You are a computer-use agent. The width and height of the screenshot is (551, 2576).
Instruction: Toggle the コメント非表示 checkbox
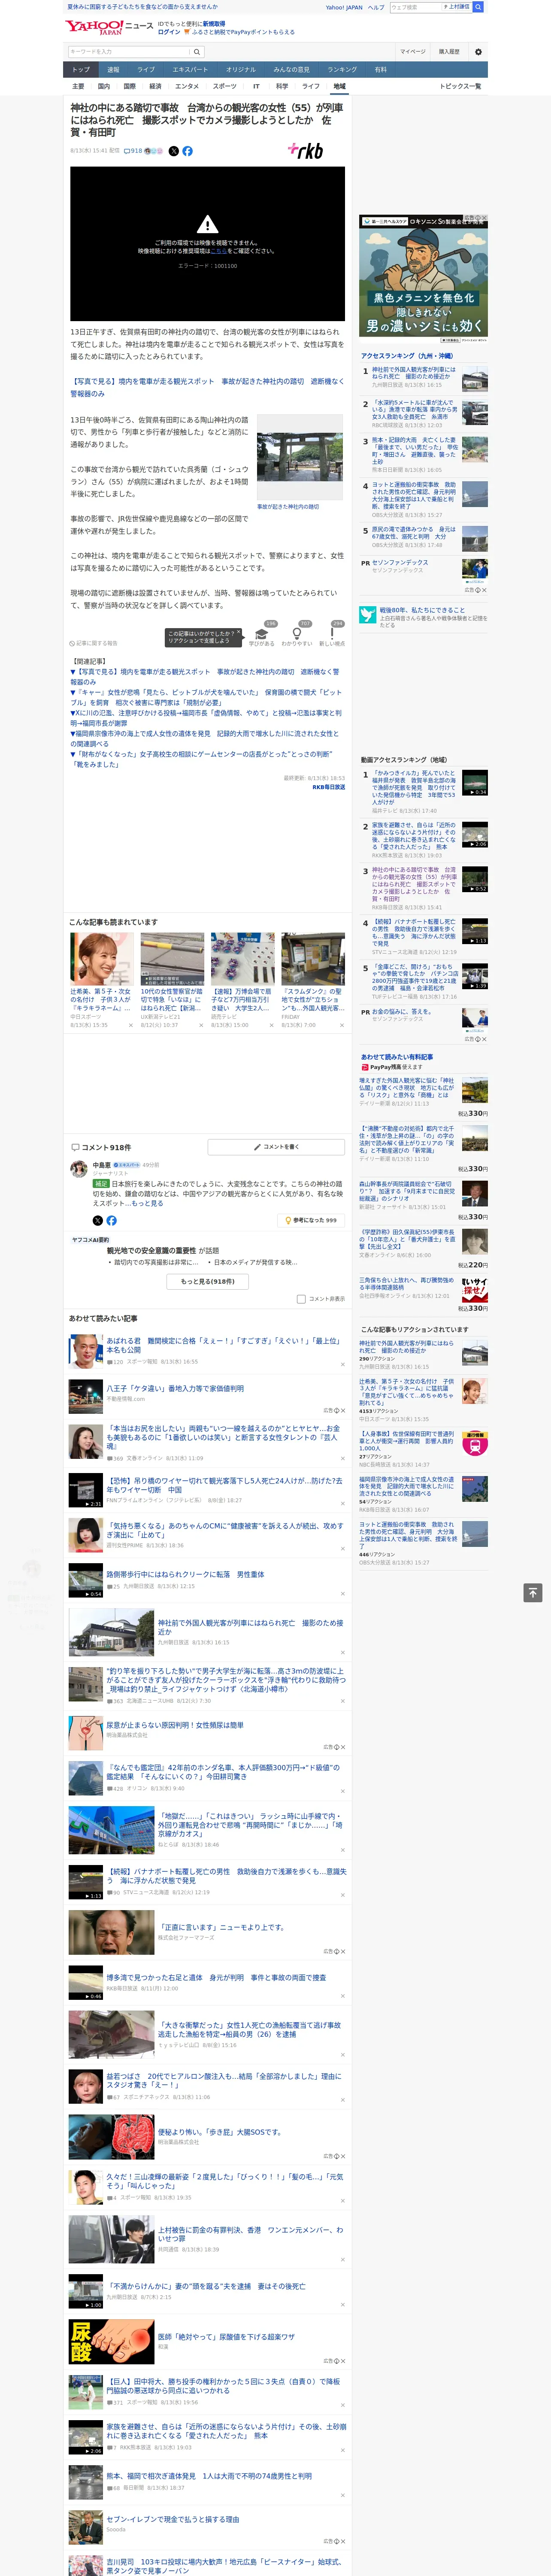(301, 1299)
